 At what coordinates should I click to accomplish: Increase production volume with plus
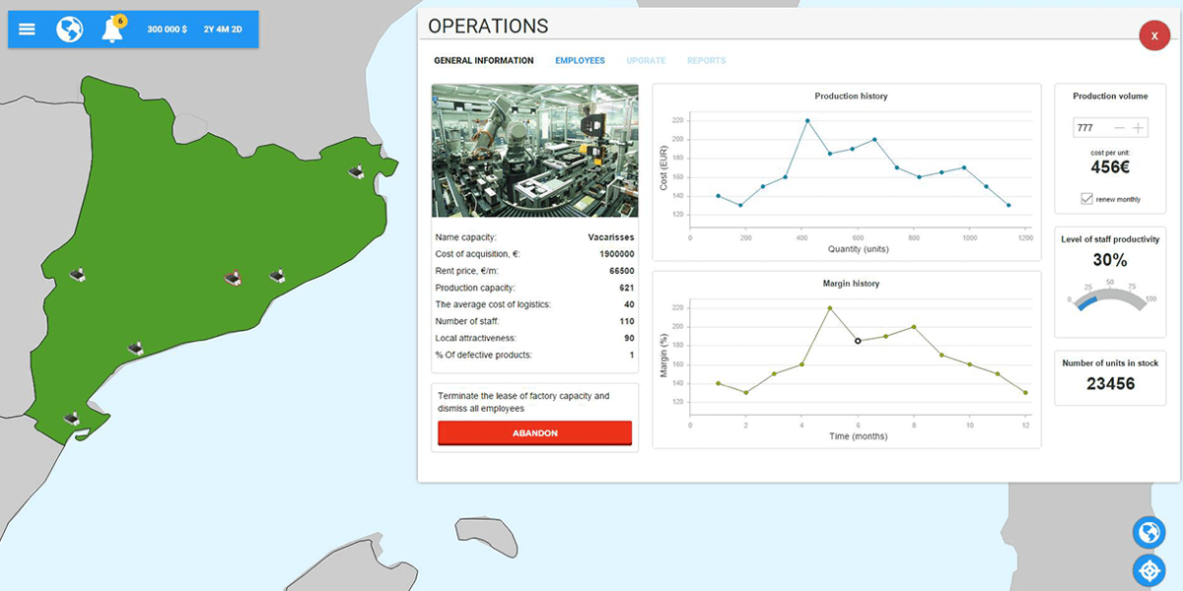click(1139, 128)
